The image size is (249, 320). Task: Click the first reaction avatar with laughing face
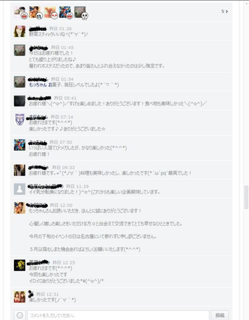pyautogui.click(x=20, y=12)
